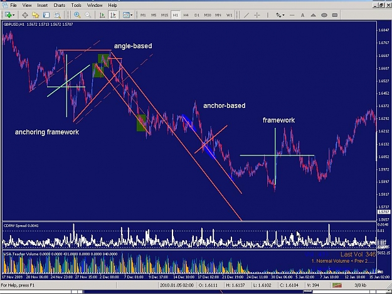Select the 'anchoring framework' chart label

(x=47, y=132)
